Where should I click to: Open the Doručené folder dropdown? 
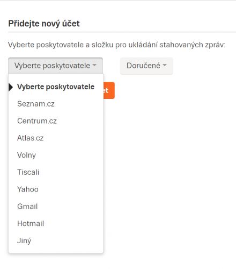tap(146, 66)
